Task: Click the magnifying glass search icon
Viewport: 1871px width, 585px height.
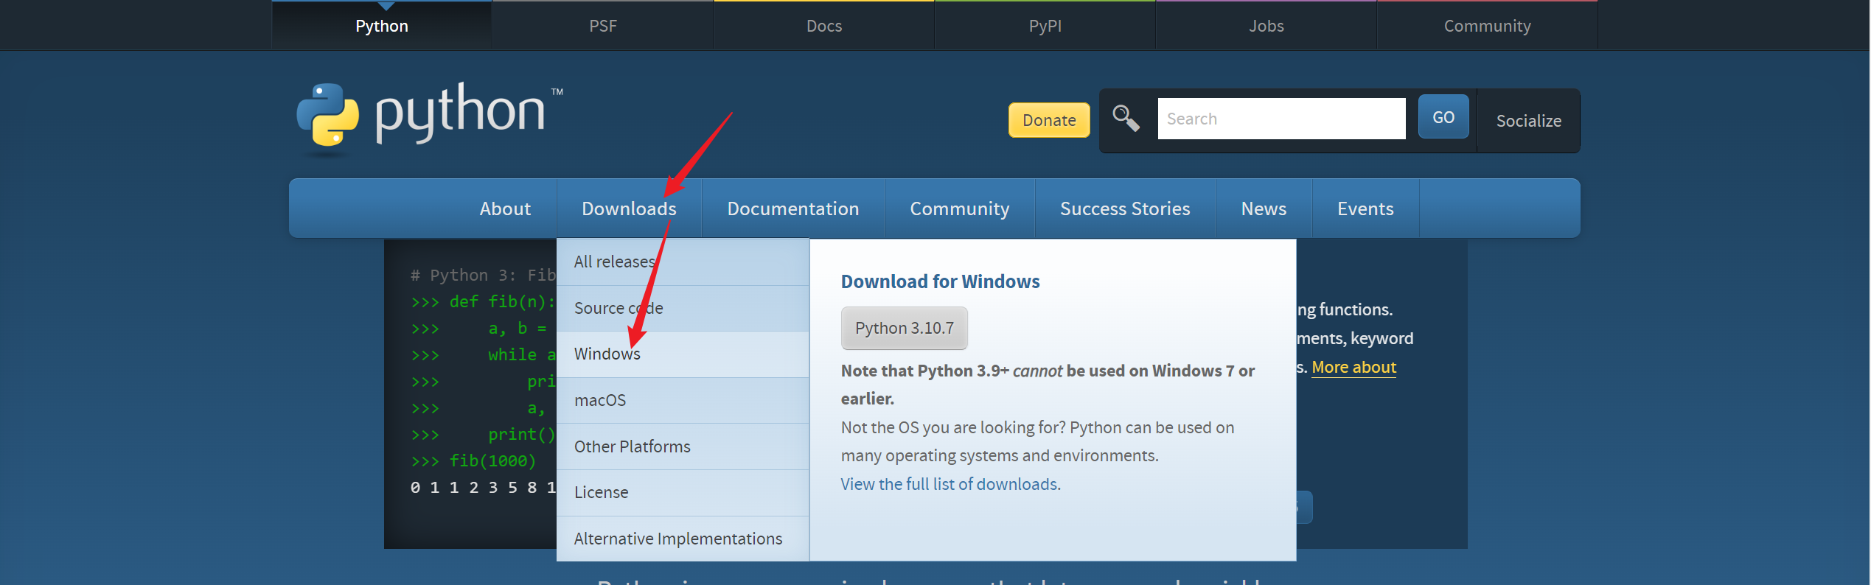Action: point(1126,118)
